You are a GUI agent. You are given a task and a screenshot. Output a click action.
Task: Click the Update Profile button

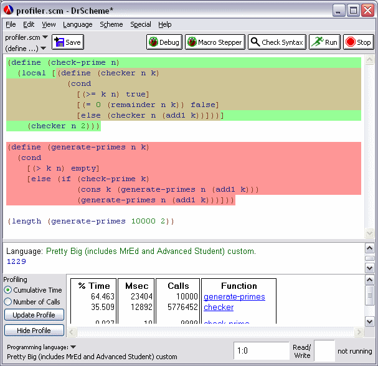(x=34, y=315)
